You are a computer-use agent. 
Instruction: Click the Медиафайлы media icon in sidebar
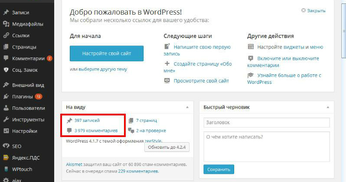[6, 24]
